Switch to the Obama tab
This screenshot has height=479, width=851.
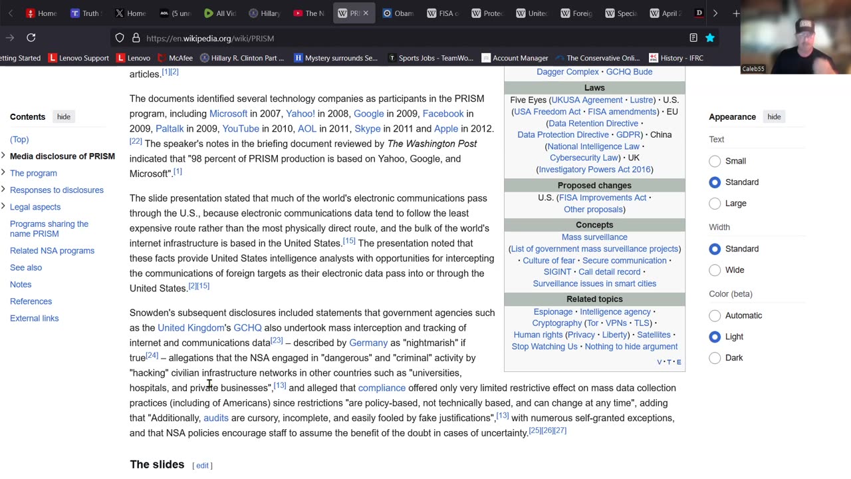coord(398,13)
